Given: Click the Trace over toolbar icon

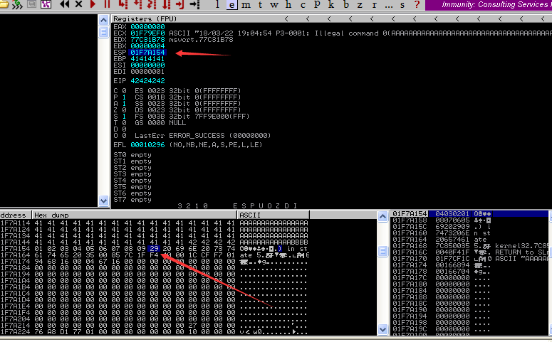Looking at the screenshot, I should coord(166,4).
